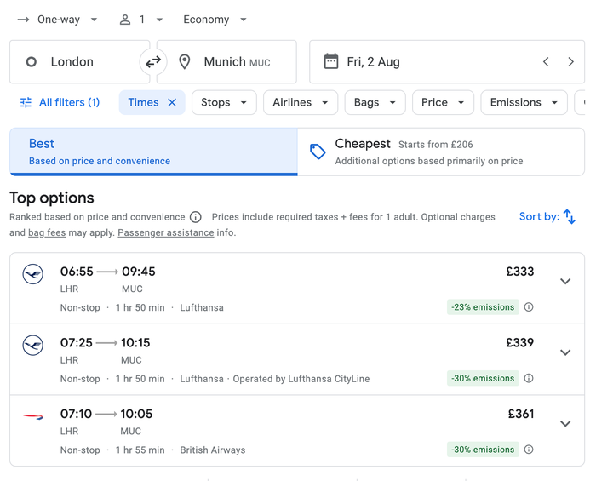Viewport: 596px width, 481px height.
Task: Select the Best tab
Action: coord(153,152)
